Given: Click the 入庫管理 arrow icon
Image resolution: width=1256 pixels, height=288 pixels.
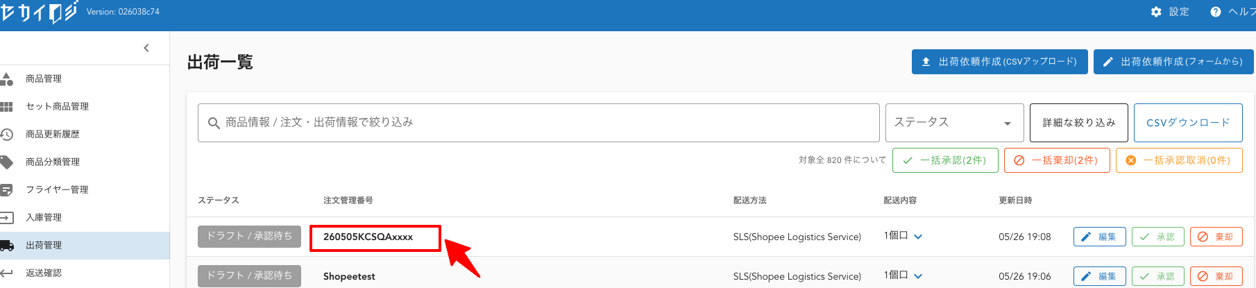Looking at the screenshot, I should [x=7, y=218].
